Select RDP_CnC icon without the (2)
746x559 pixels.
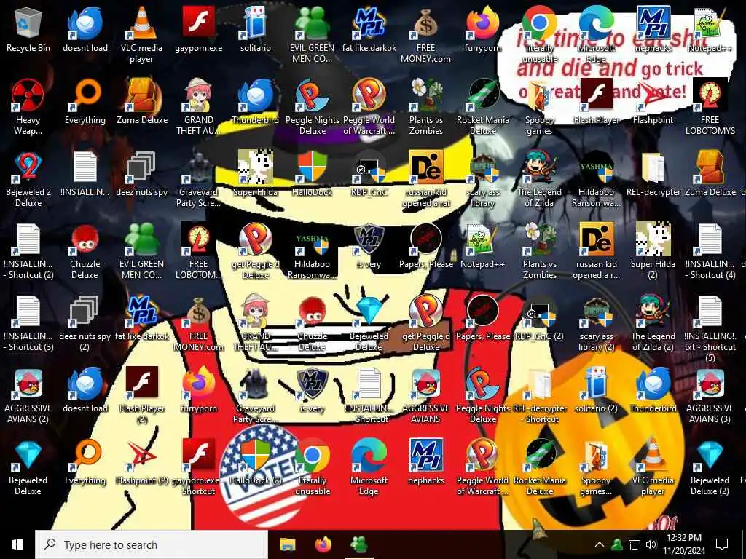coord(369,174)
